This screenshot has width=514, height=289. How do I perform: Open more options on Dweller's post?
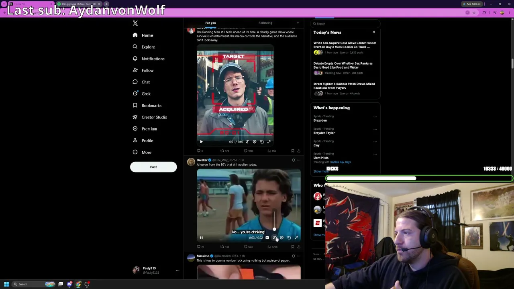tap(298, 160)
